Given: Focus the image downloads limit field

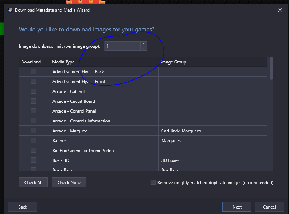Looking at the screenshot, I should pyautogui.click(x=122, y=46).
